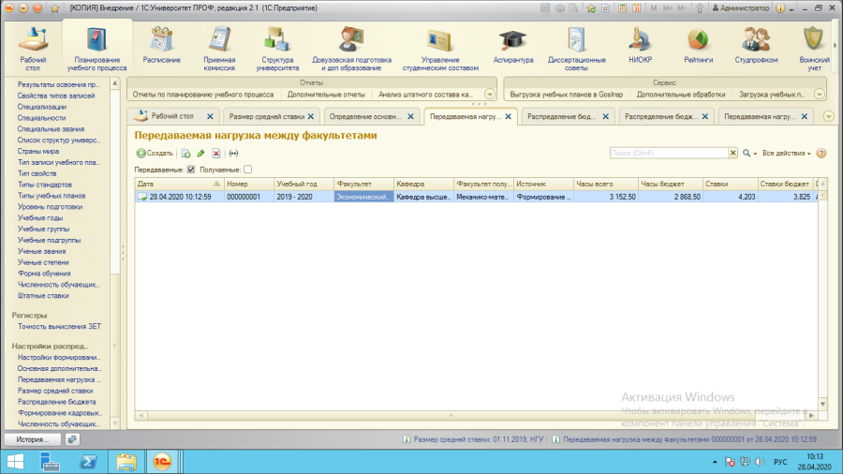Open the Диссертационные советы section

click(x=576, y=49)
